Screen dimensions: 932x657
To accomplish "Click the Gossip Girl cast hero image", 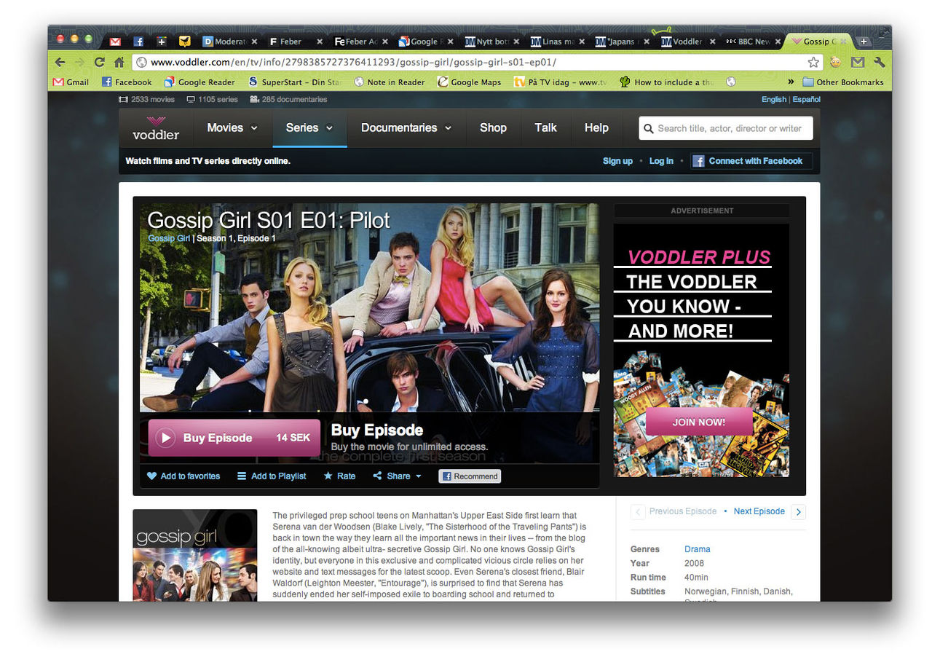I will click(x=370, y=307).
